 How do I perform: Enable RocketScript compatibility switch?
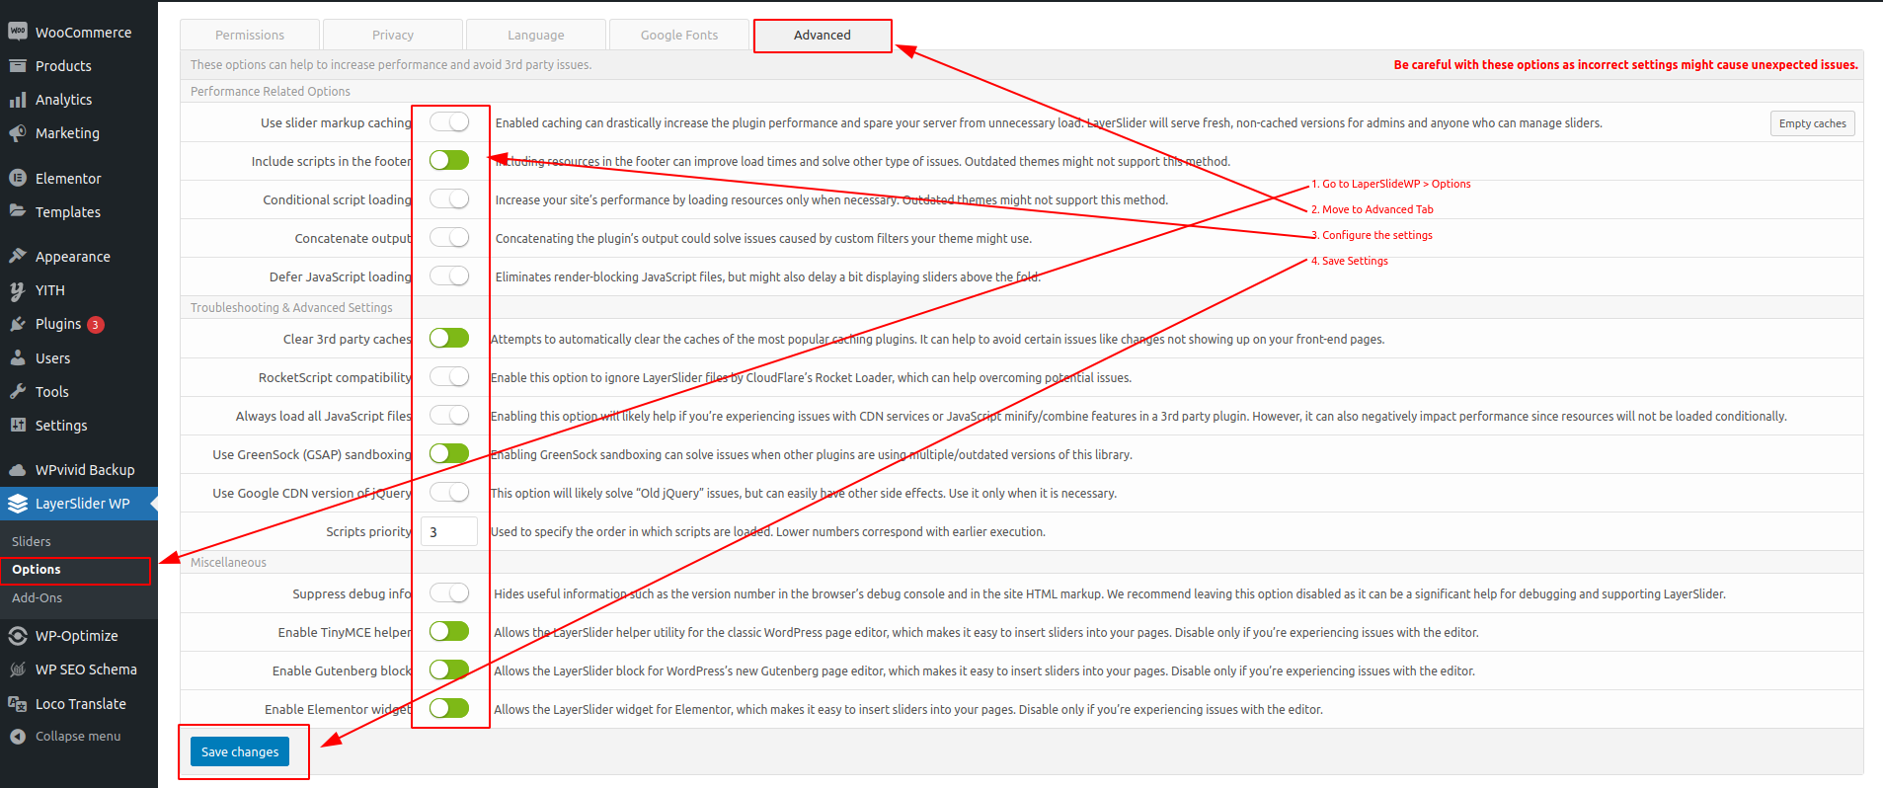[x=449, y=376]
